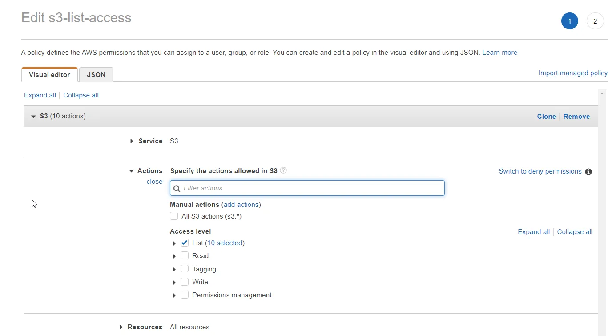Open the Learn more link
This screenshot has height=336, width=616.
500,52
